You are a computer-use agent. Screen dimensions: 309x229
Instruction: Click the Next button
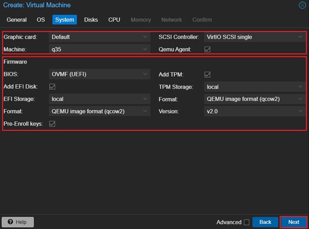[293, 222]
